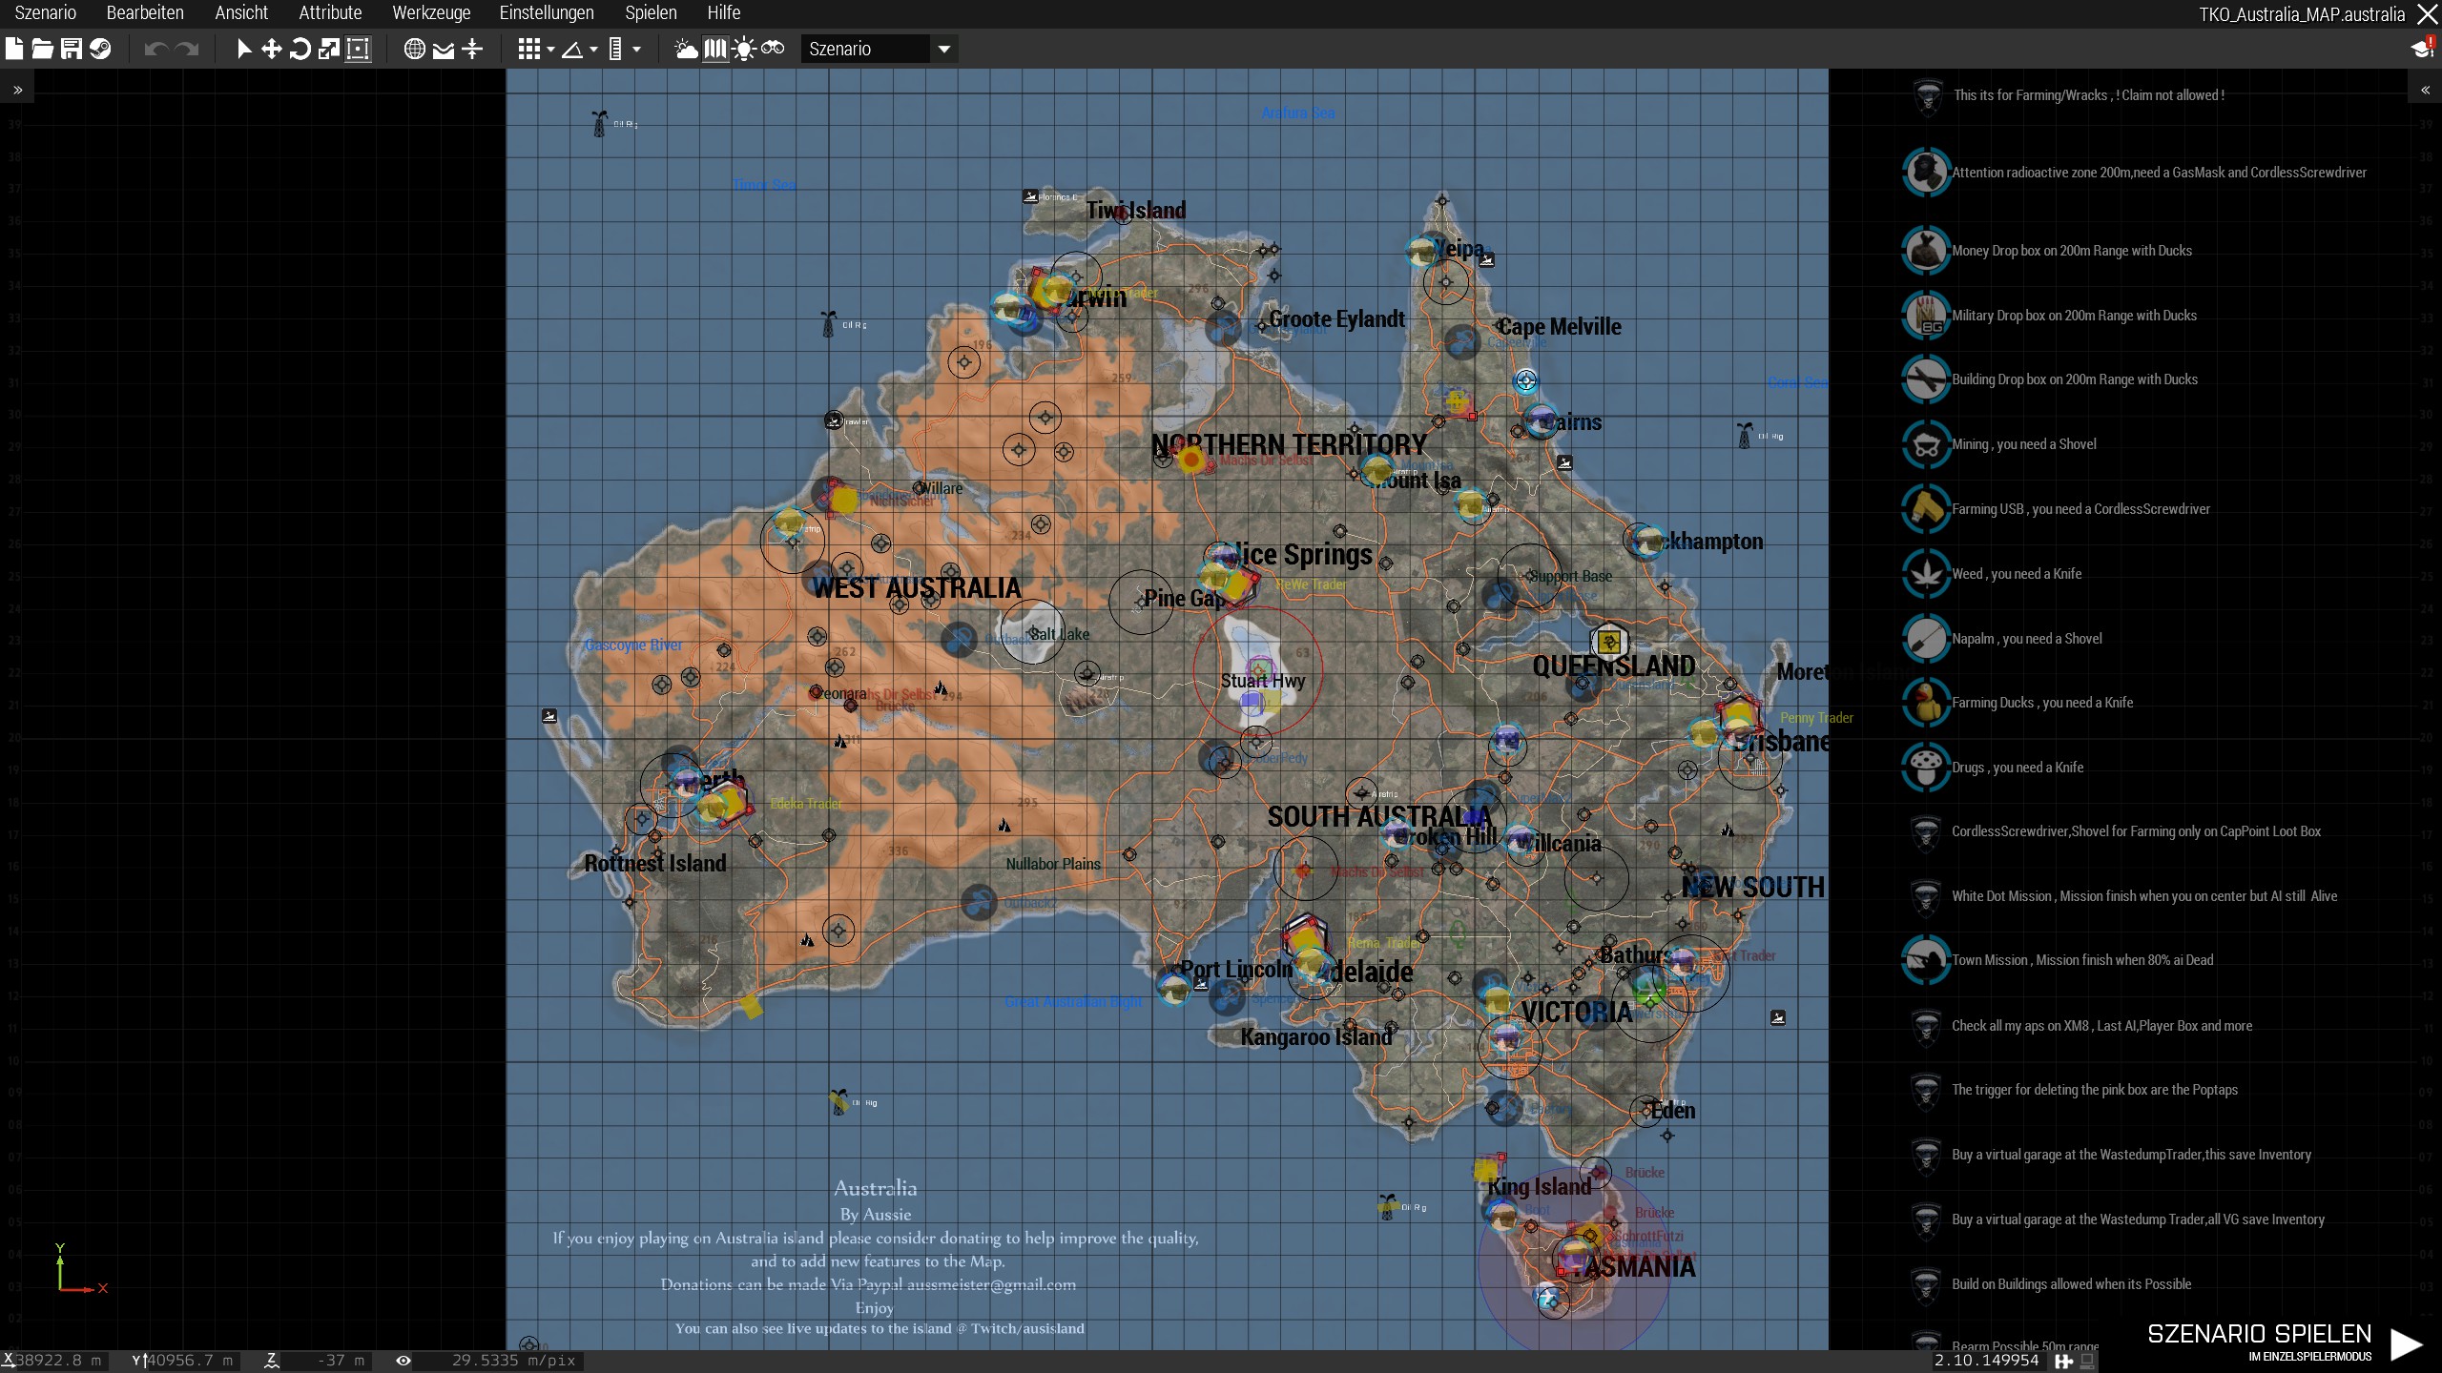Toggle the map view button
2442x1373 pixels.
click(x=714, y=49)
